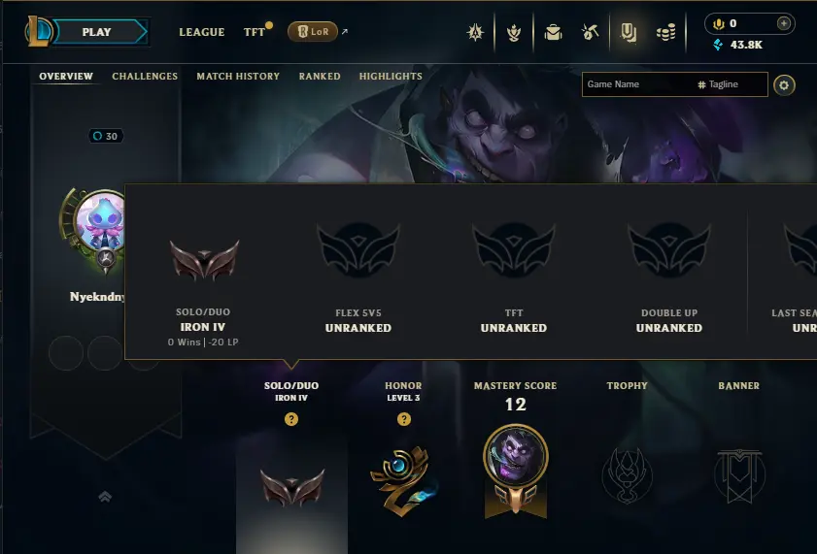
Task: Click the plus button to purchase RP
Action: (x=784, y=23)
